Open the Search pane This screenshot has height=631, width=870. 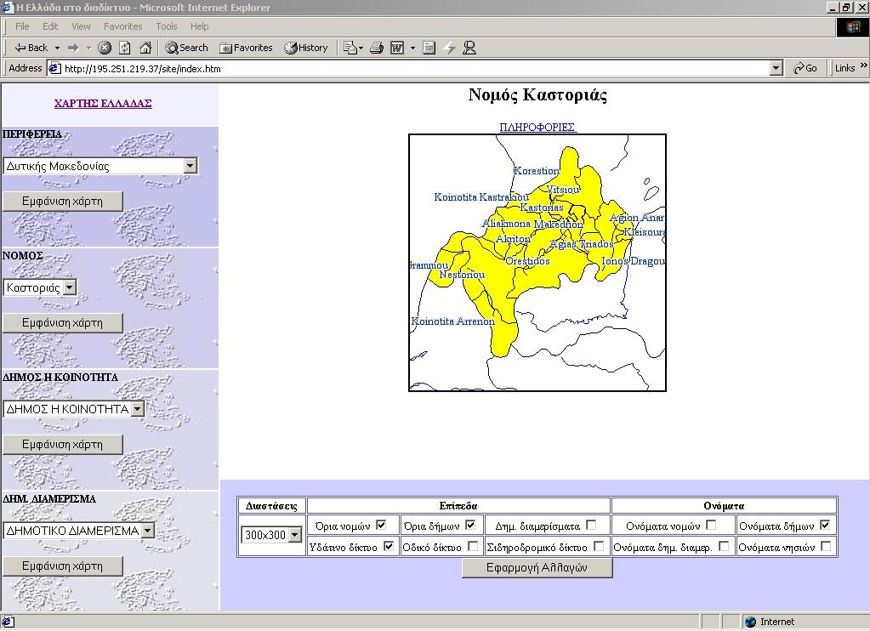186,48
